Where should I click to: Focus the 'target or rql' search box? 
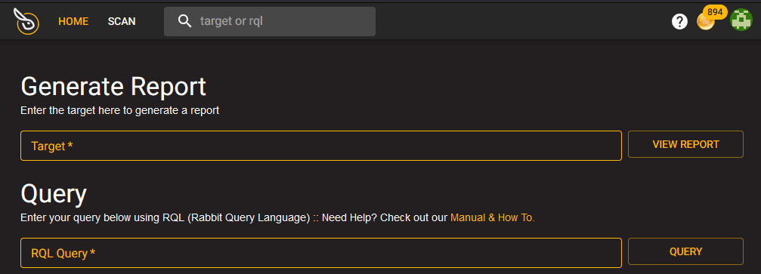270,21
